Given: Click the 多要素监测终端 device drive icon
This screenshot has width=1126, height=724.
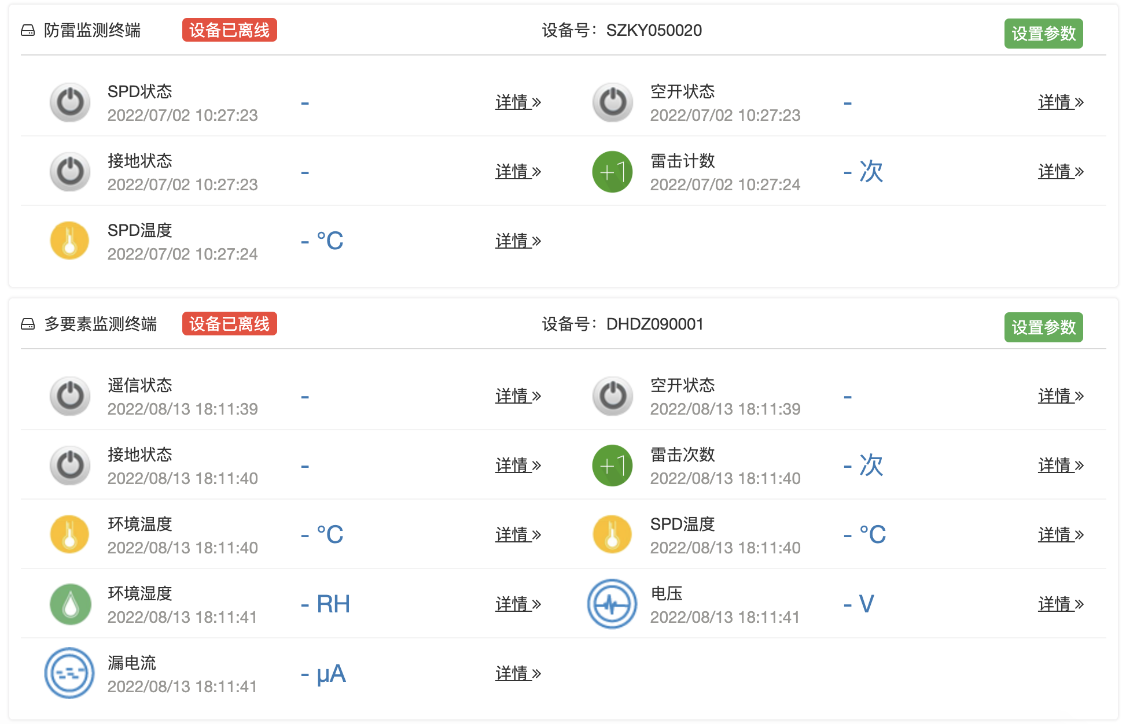Looking at the screenshot, I should (x=28, y=324).
